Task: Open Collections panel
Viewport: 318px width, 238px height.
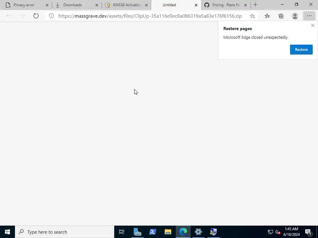Action: 281,16
